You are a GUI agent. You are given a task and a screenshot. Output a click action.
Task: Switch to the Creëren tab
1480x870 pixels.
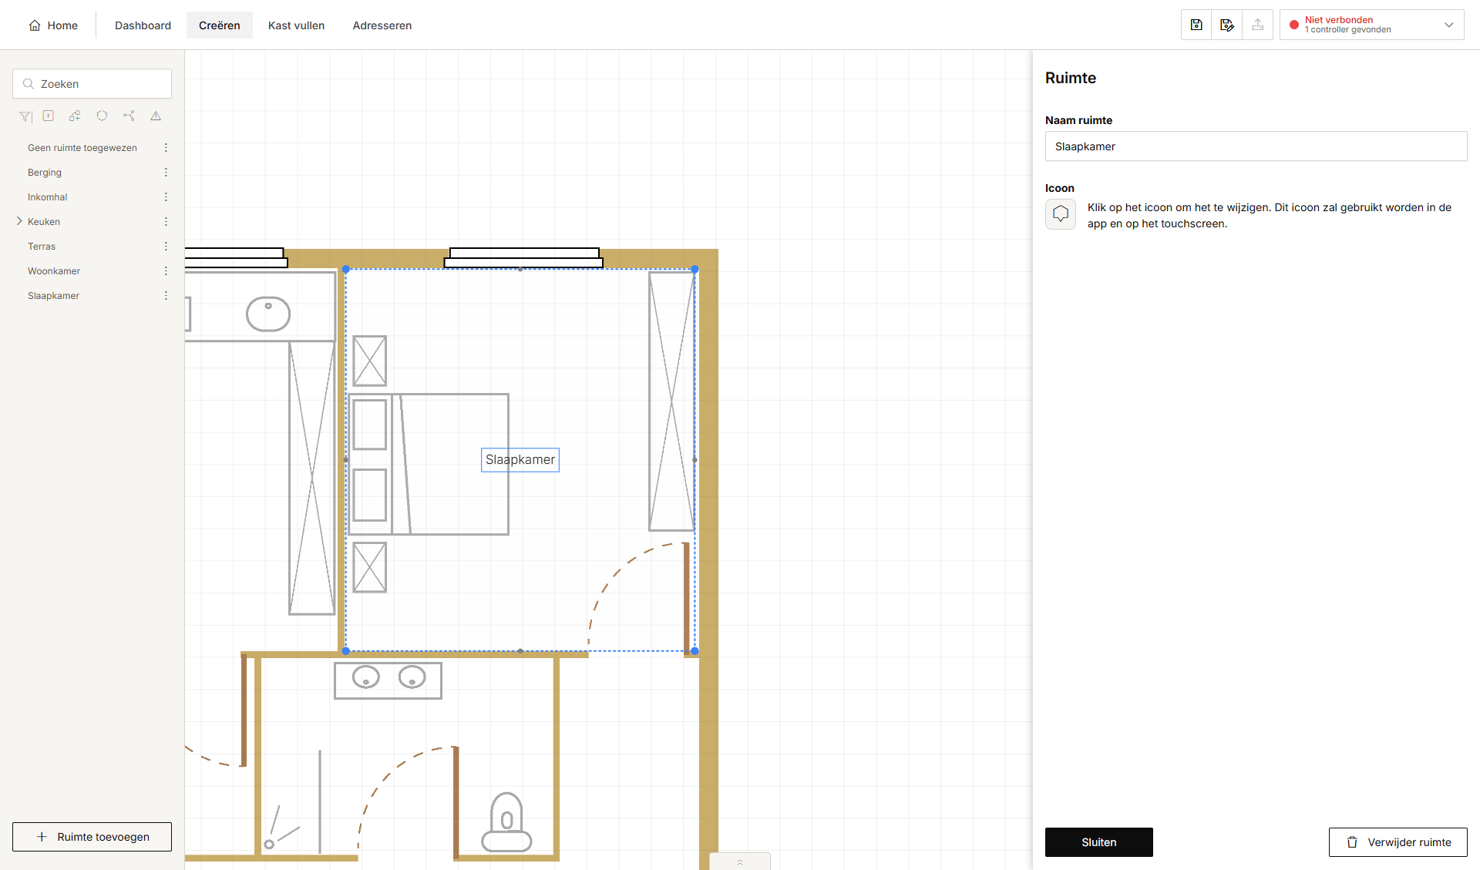pyautogui.click(x=220, y=25)
